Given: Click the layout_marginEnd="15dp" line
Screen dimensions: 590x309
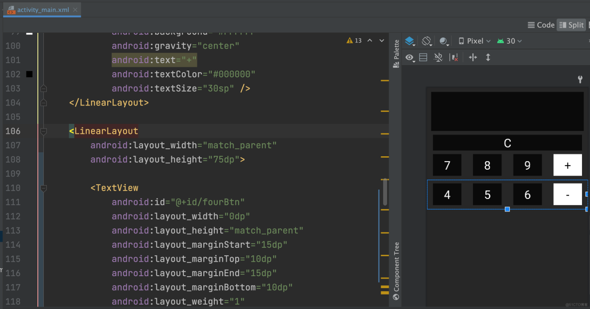Looking at the screenshot, I should 194,273.
